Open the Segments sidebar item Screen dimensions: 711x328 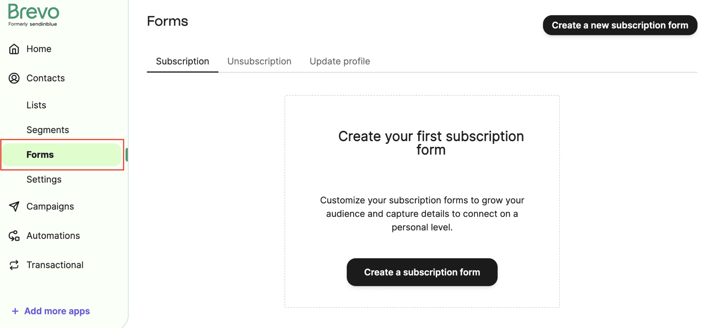48,130
